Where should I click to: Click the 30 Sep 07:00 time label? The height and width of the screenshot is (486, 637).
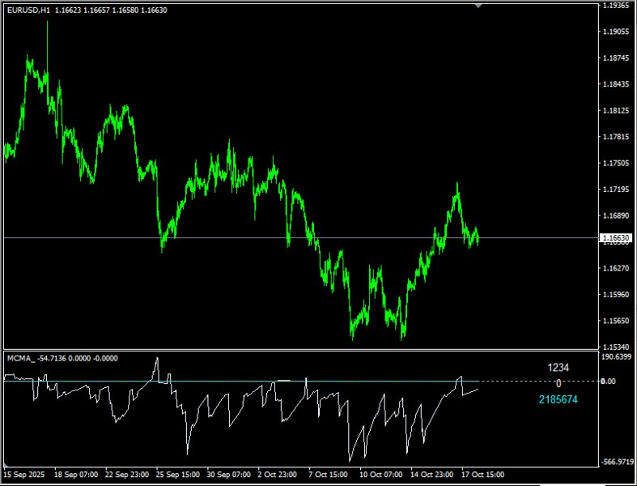(229, 475)
